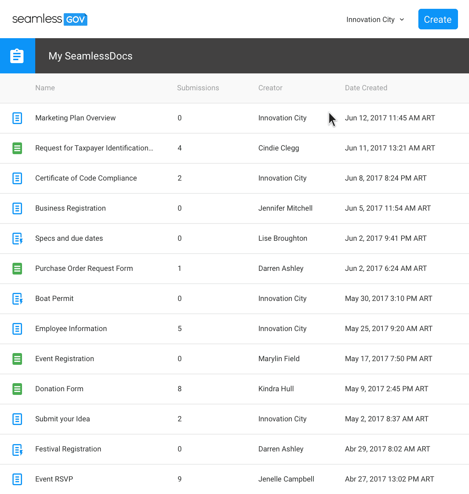Click submissions count 9 for Event RSVP
The height and width of the screenshot is (494, 469).
pyautogui.click(x=179, y=479)
